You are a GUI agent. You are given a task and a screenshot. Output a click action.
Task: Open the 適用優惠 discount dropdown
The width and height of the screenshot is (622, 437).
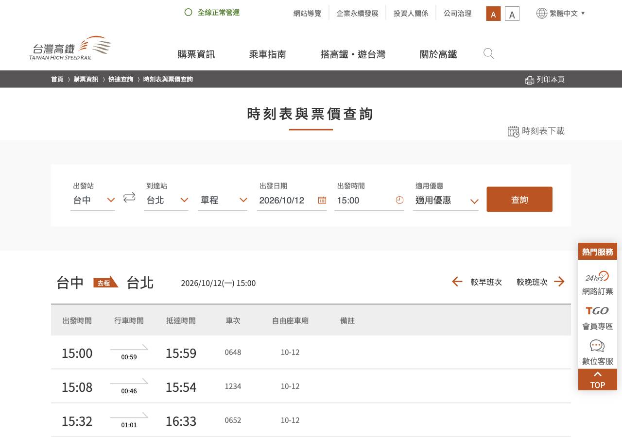[x=446, y=200]
